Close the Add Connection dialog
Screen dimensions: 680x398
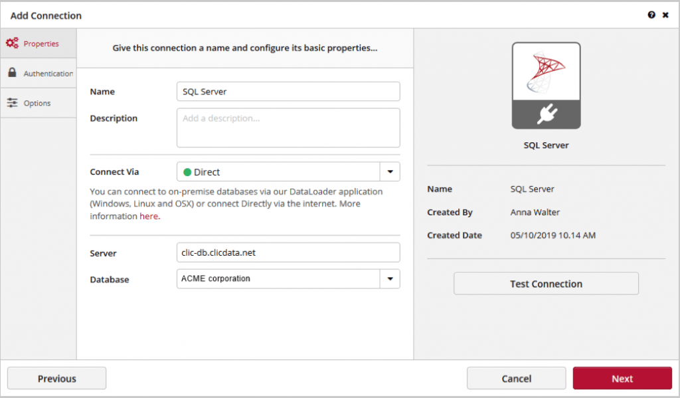coord(665,15)
